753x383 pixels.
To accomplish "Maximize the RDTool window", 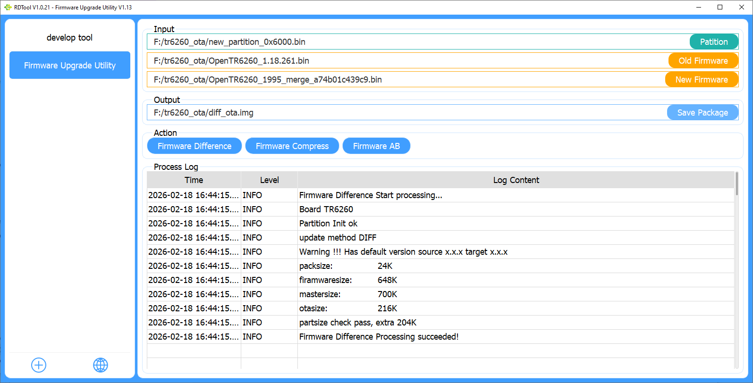I will tap(720, 7).
